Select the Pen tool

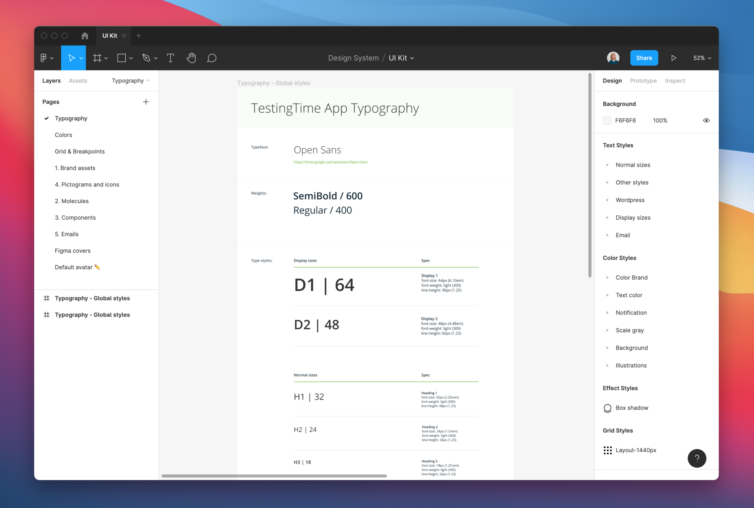tap(146, 58)
